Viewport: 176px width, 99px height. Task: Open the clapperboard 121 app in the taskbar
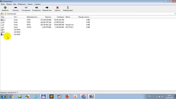[x=59, y=97]
